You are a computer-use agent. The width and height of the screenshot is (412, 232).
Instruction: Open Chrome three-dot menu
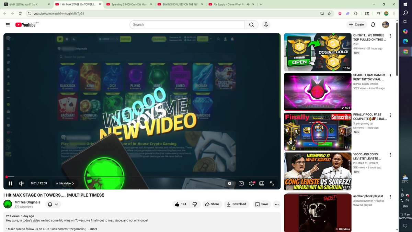394,13
